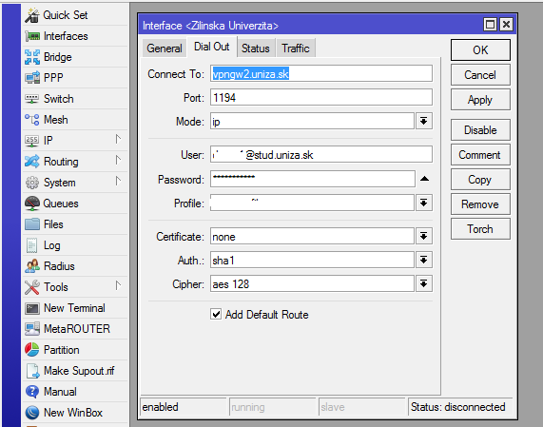
Task: Click the Apply button
Action: (x=480, y=100)
